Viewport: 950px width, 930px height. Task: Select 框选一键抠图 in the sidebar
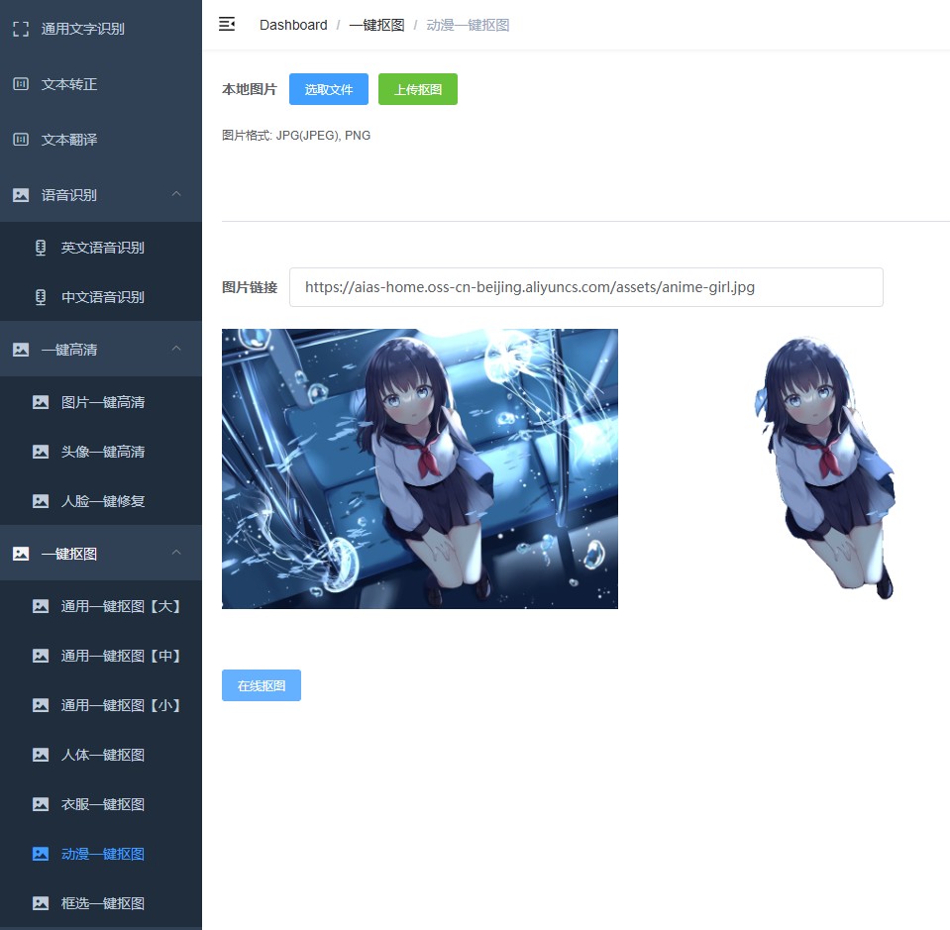coord(101,903)
